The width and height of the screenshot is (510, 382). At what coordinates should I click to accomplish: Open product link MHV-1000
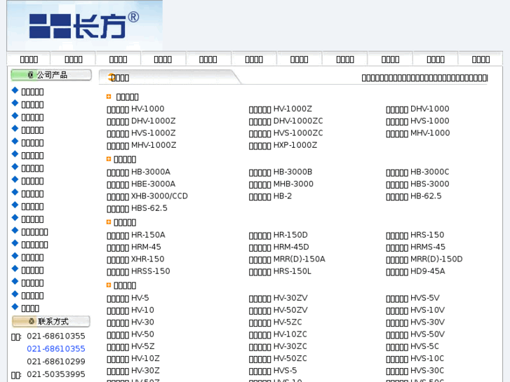[418, 133]
